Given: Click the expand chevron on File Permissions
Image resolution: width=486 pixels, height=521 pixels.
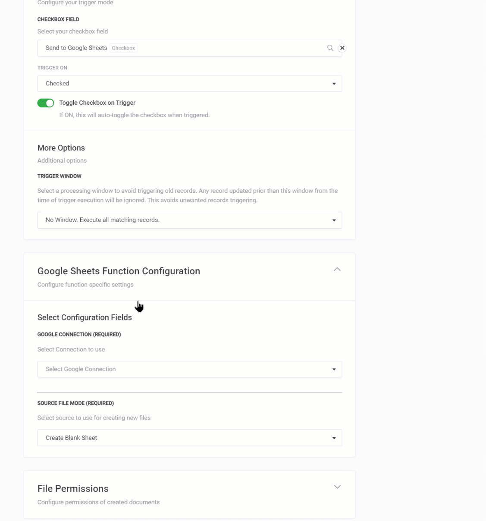Looking at the screenshot, I should coord(338,486).
